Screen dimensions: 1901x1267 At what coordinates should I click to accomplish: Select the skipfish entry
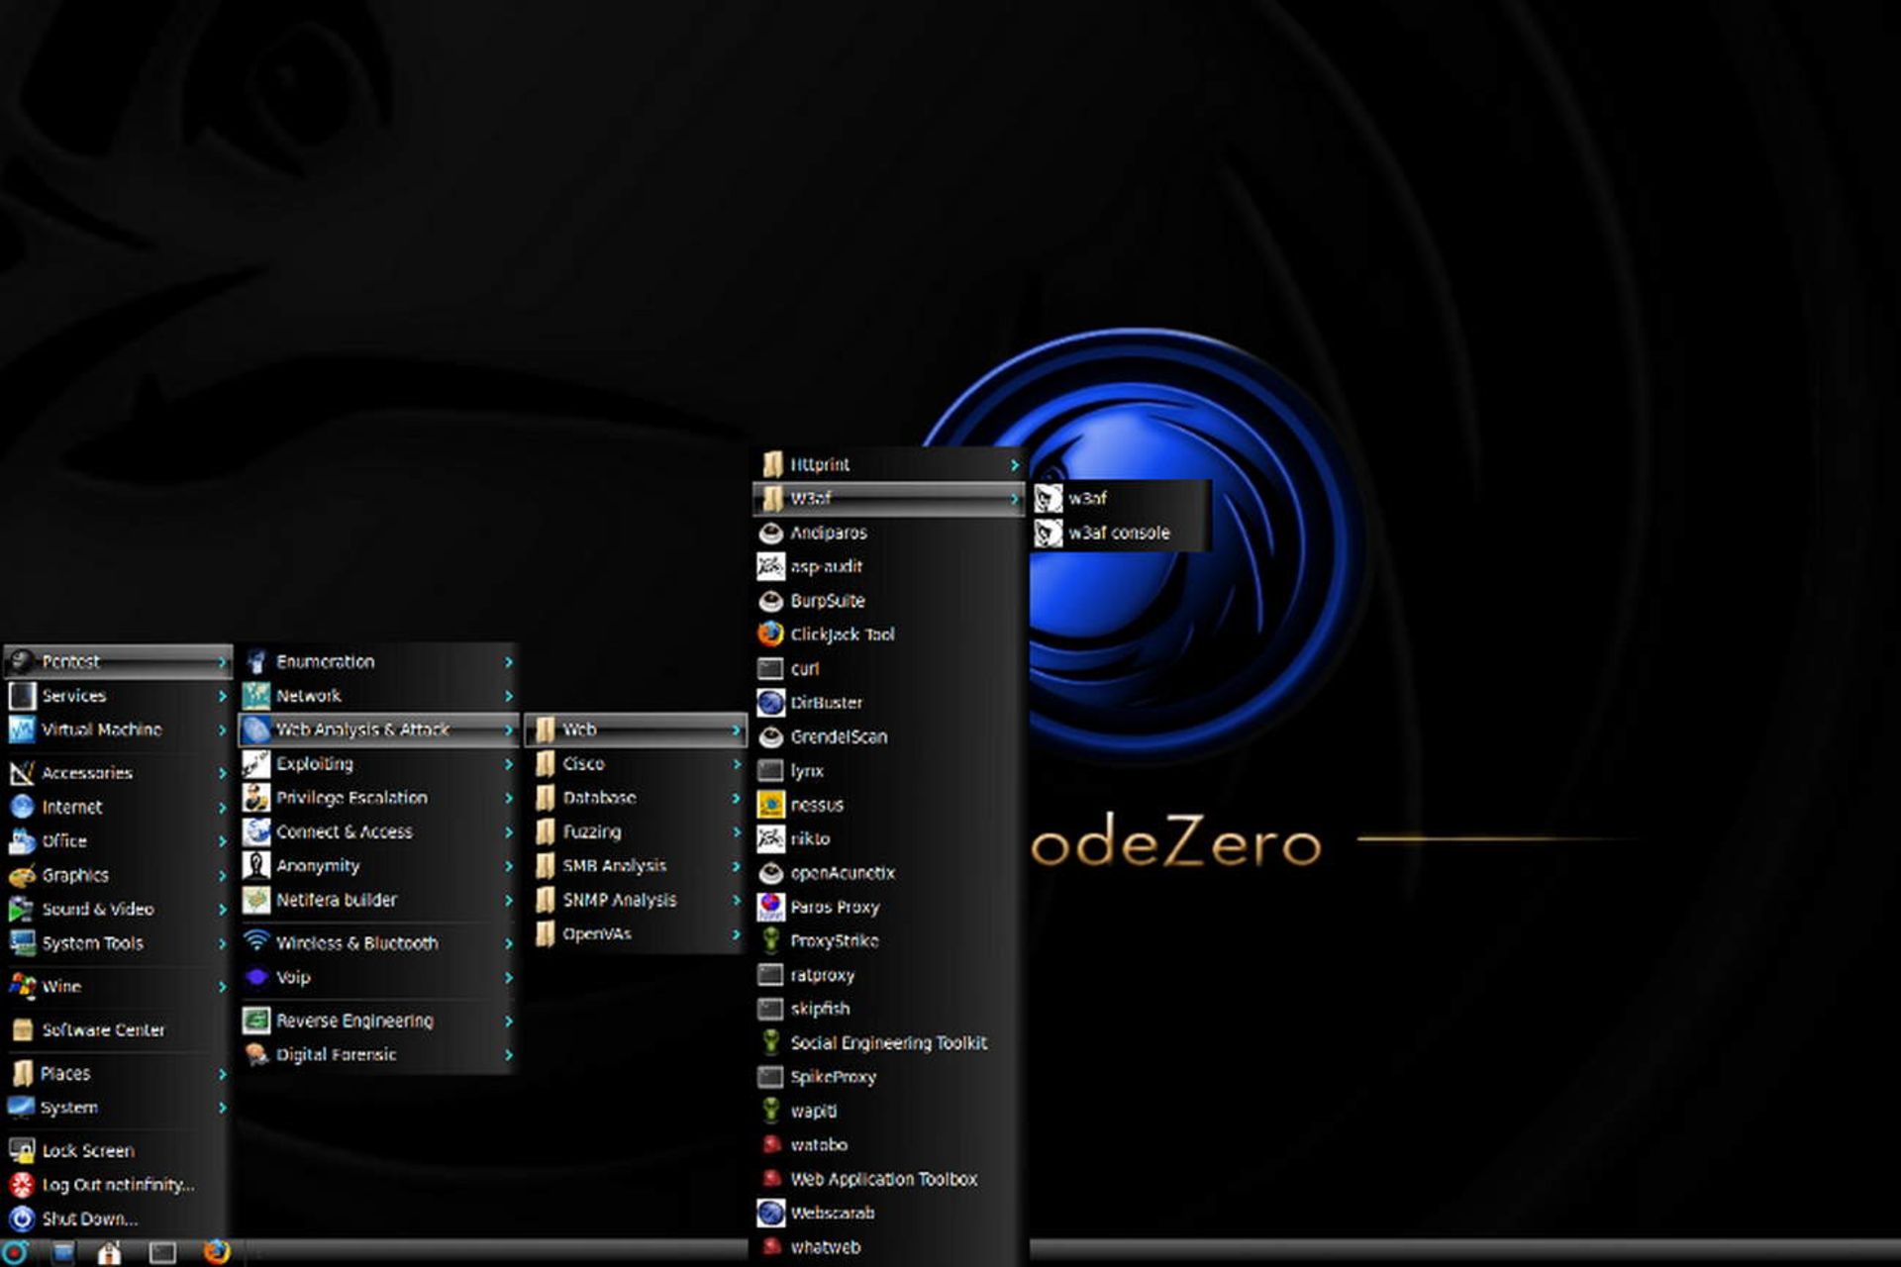coord(888,1009)
